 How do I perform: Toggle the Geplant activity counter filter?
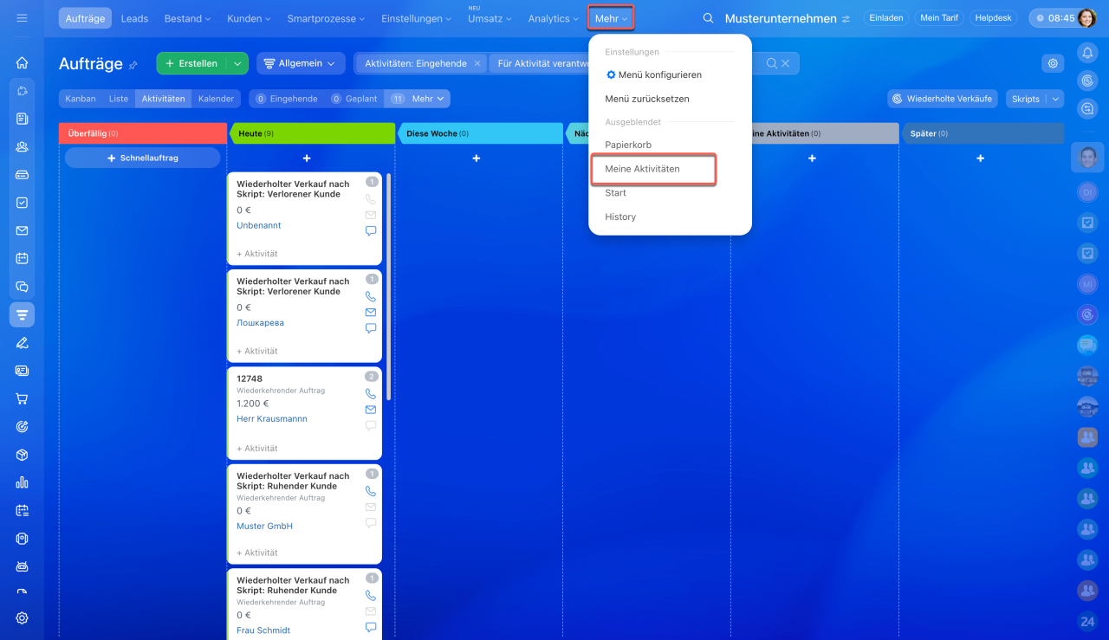point(354,99)
